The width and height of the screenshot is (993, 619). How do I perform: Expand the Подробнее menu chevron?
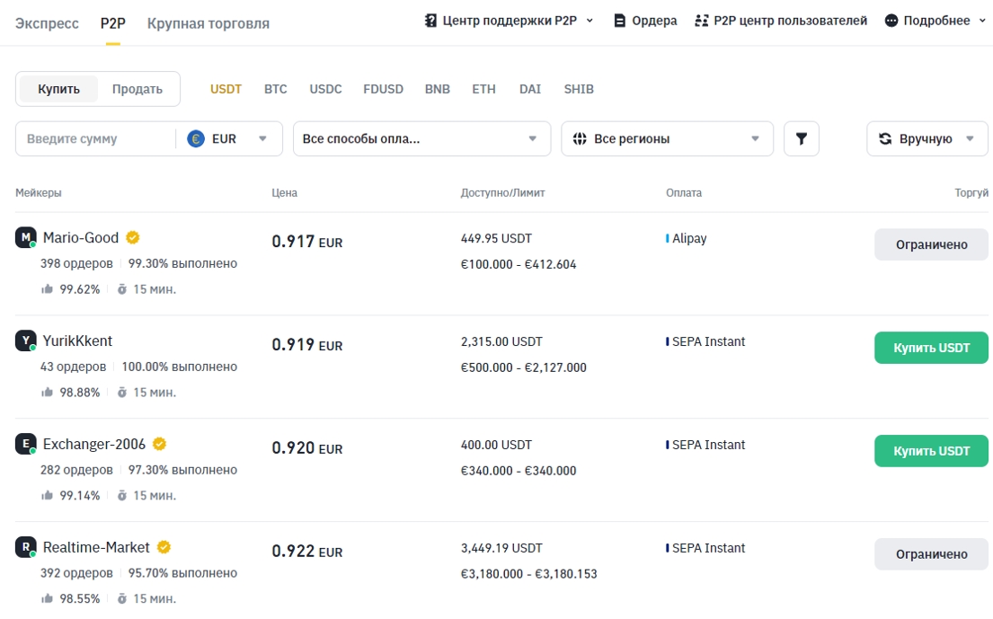click(x=982, y=21)
